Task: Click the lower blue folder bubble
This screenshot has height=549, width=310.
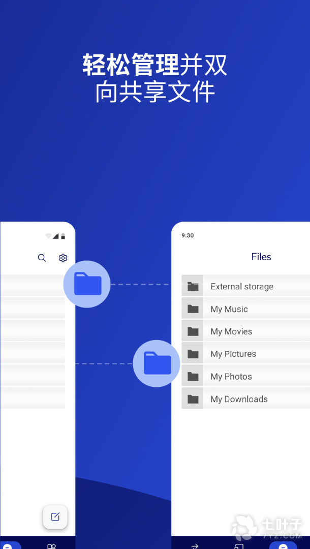Action: coord(157,363)
